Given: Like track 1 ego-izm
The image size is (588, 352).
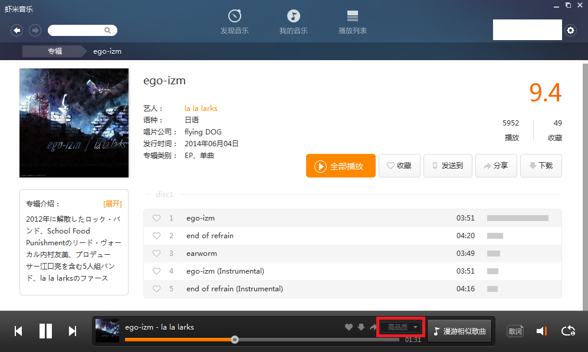Looking at the screenshot, I should 157,218.
